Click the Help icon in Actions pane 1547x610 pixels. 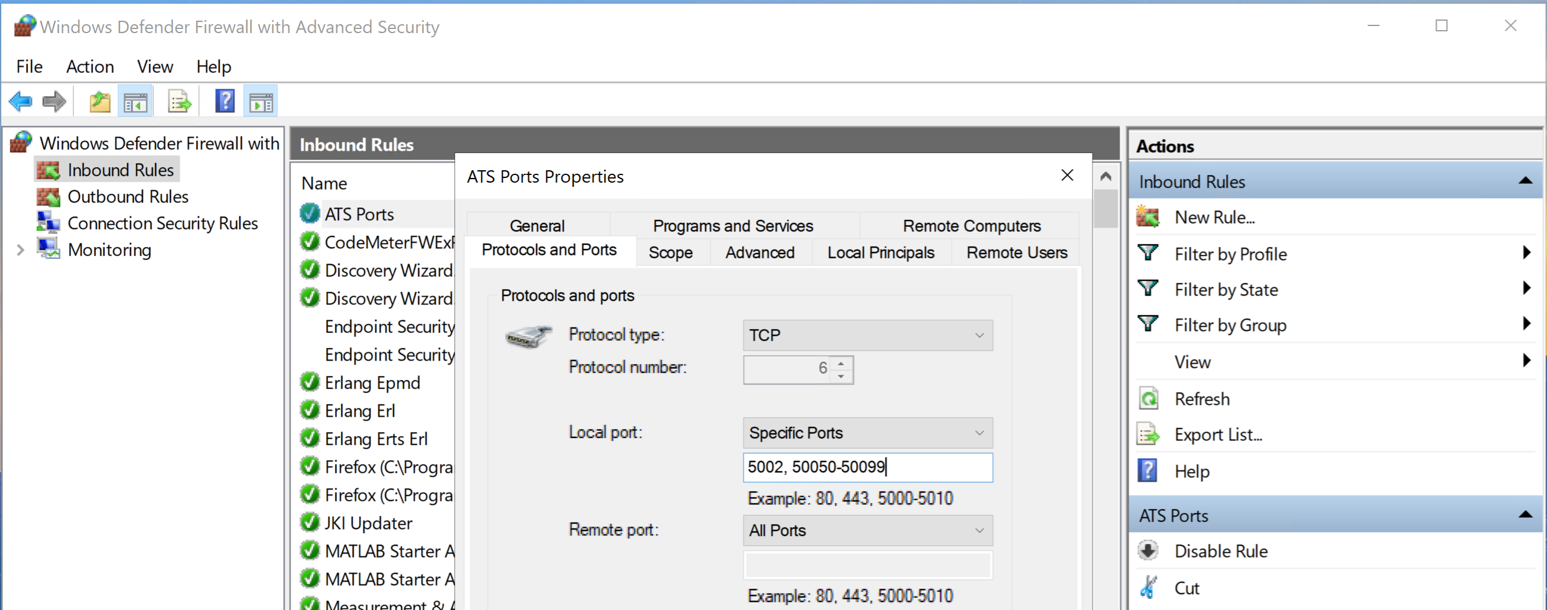pos(1148,471)
